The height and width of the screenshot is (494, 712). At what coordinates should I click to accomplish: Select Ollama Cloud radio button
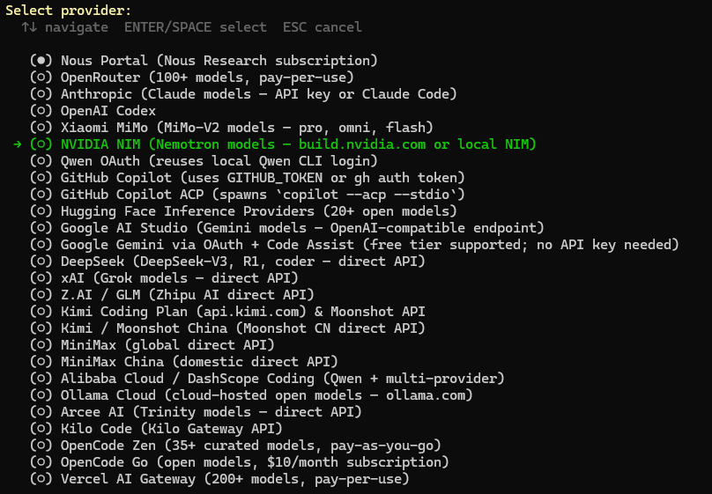click(41, 395)
